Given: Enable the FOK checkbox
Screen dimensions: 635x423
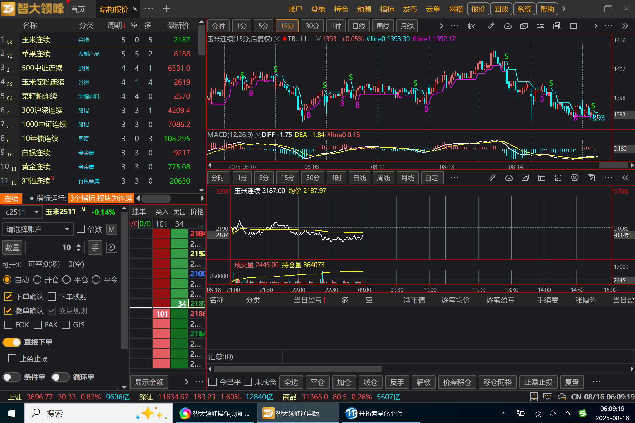Looking at the screenshot, I should (x=8, y=325).
